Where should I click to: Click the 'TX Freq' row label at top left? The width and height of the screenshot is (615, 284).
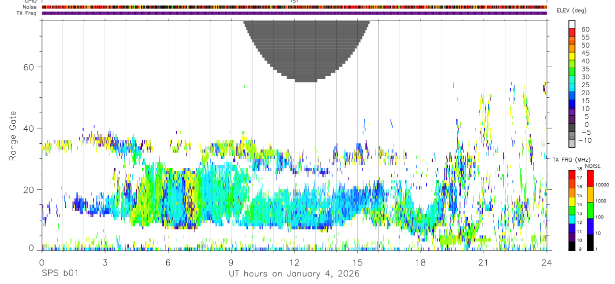(27, 13)
